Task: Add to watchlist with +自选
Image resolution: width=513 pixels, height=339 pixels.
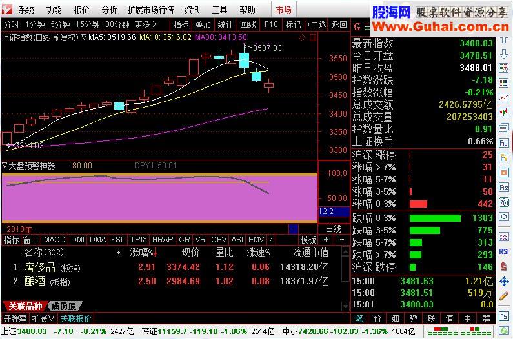Action: tap(316, 24)
